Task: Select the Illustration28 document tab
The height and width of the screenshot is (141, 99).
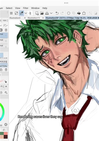Action: (72, 18)
